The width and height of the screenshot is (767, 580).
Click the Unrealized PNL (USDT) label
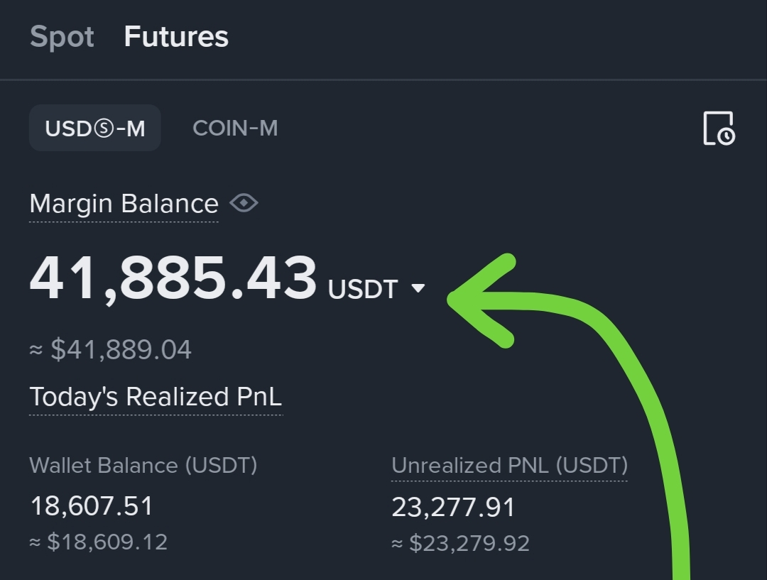point(509,466)
